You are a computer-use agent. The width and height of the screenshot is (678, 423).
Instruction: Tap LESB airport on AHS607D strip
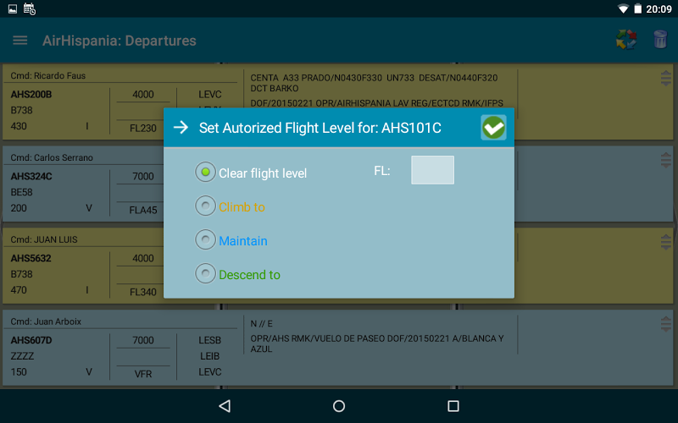[x=209, y=341]
